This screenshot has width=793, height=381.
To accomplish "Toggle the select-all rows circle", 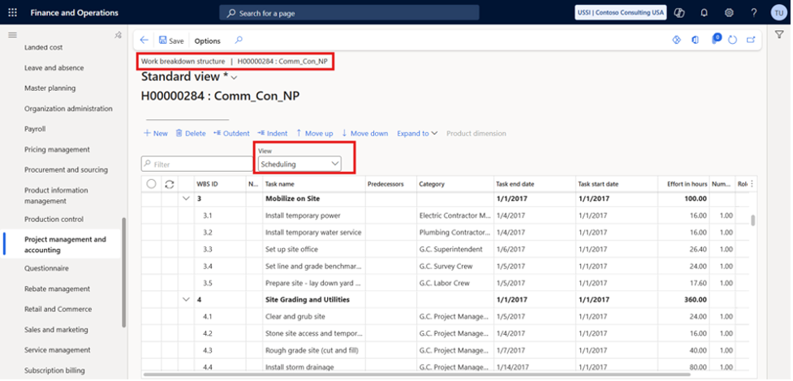I will tap(151, 184).
